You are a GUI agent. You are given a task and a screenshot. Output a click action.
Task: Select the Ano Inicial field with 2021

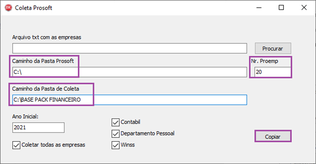tap(38, 128)
